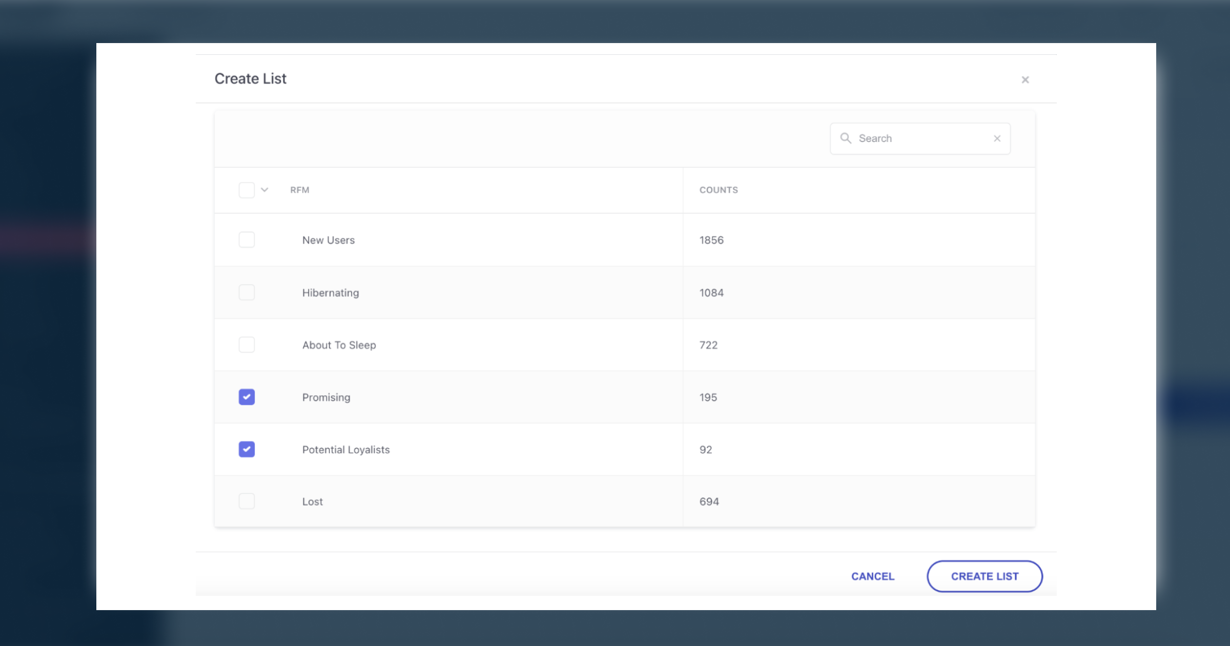
Task: Click the Hibernating count 1084 cell
Action: click(711, 293)
